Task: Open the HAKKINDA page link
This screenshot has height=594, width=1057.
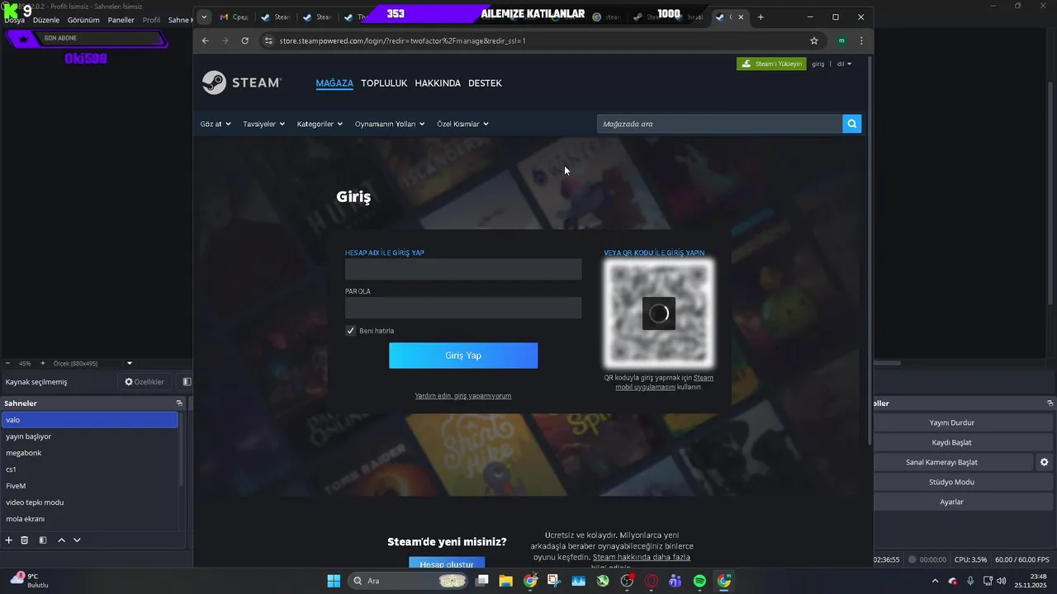Action: (x=438, y=83)
